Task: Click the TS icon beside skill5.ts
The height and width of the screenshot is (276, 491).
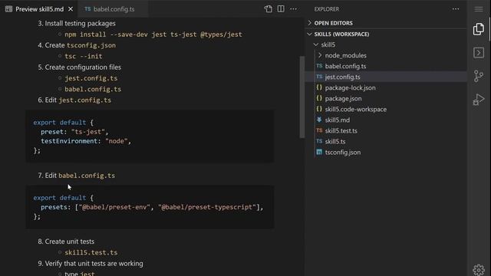Action: (319, 141)
